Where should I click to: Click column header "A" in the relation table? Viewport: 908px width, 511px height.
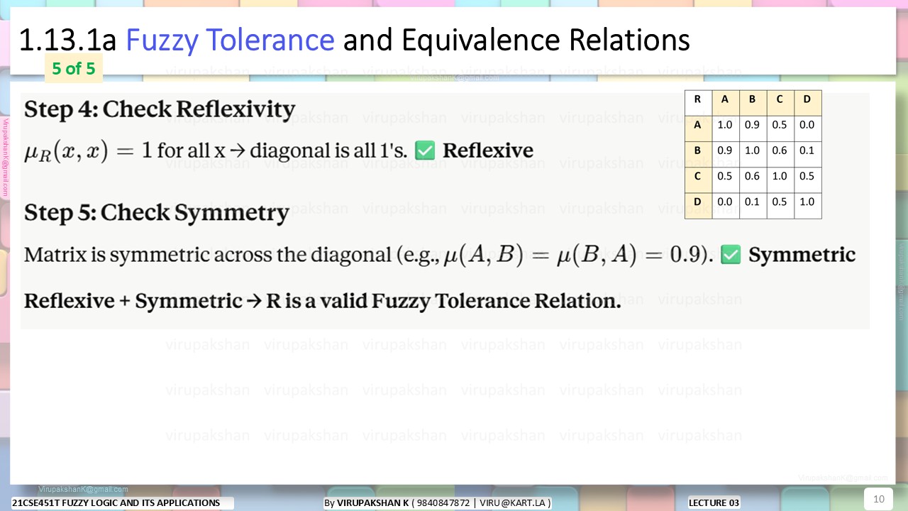coord(725,103)
